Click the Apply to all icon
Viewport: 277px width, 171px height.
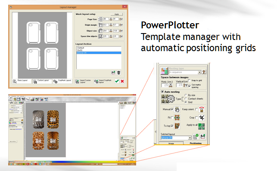coord(201,126)
